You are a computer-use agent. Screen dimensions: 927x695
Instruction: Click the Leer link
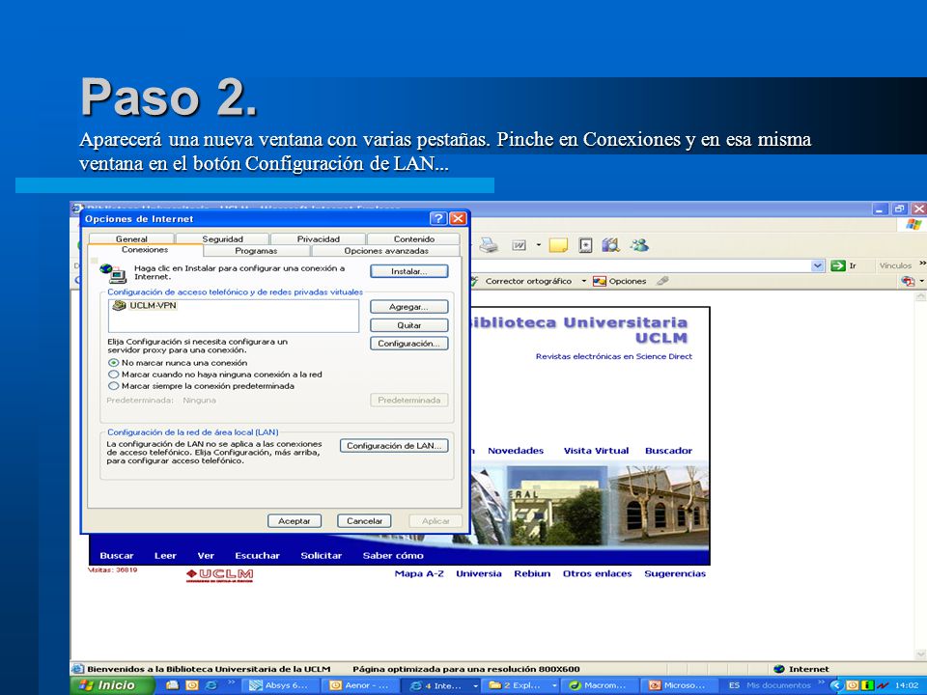[x=165, y=556]
